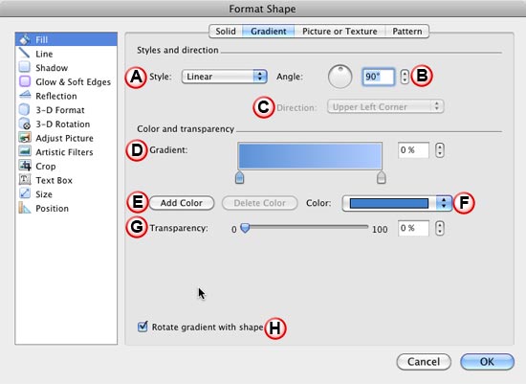This screenshot has width=526, height=384.
Task: Click the Delete Color button
Action: pos(259,203)
